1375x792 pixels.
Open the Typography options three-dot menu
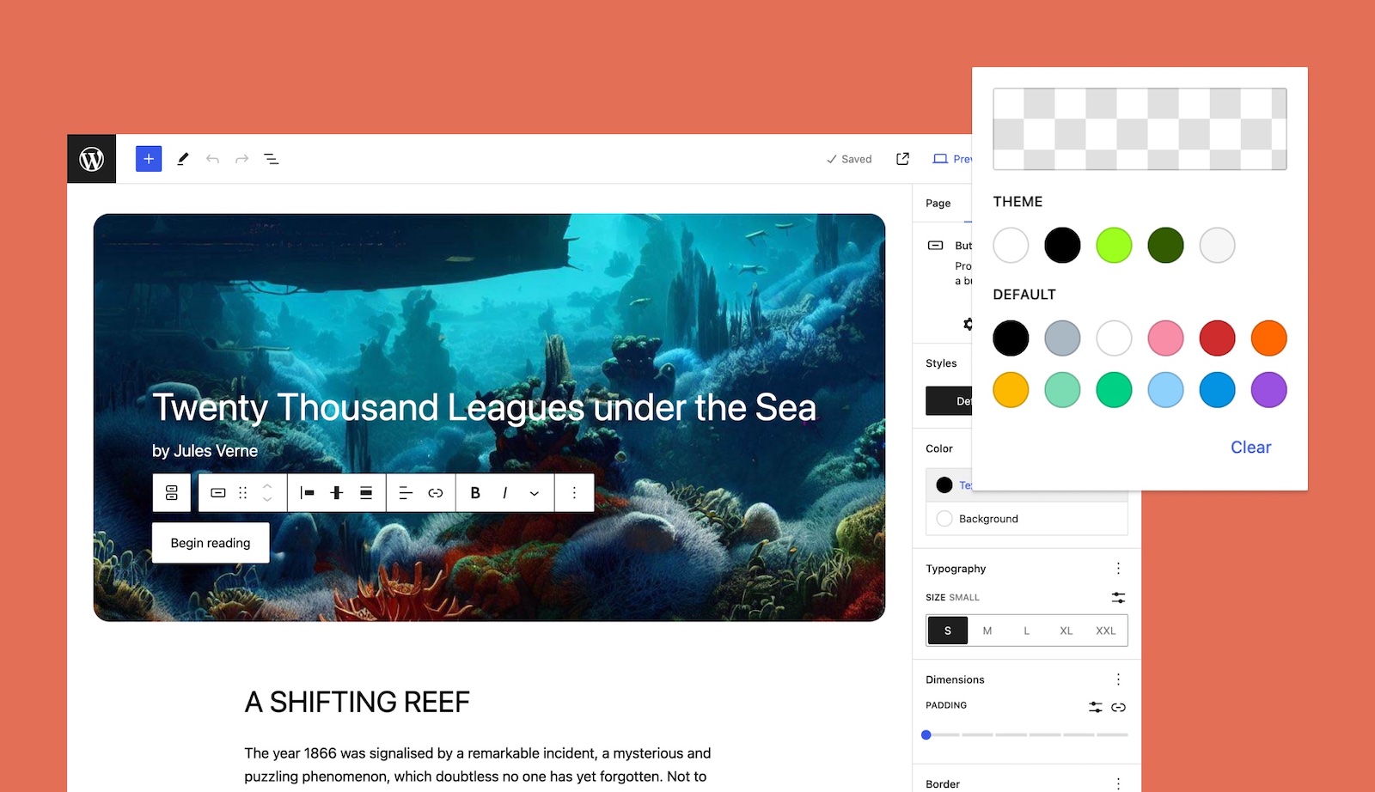coord(1118,569)
